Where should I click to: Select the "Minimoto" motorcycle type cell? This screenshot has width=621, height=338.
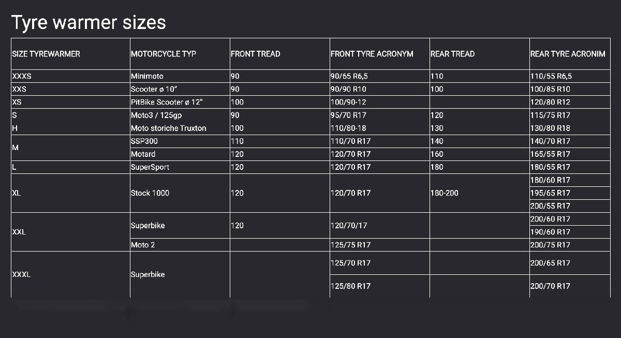pyautogui.click(x=147, y=76)
